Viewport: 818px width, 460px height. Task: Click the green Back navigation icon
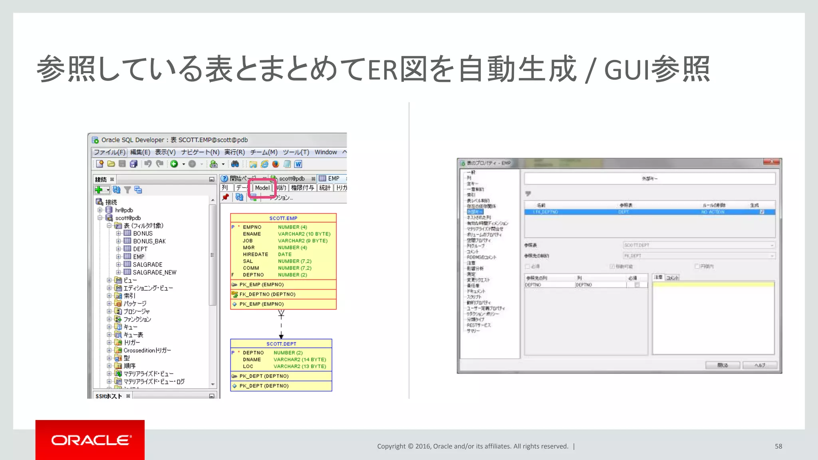[174, 164]
